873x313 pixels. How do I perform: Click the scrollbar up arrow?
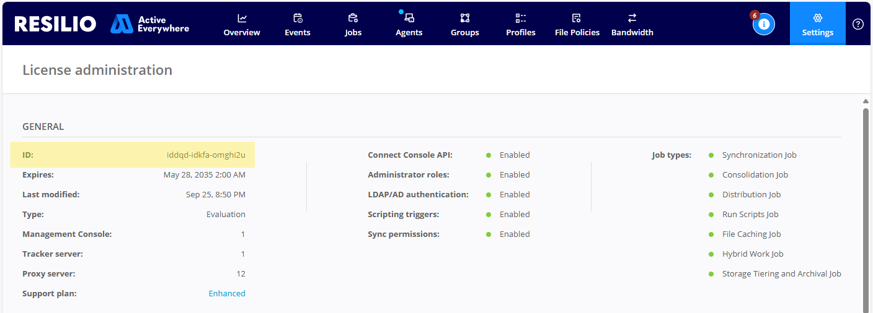coord(866,101)
